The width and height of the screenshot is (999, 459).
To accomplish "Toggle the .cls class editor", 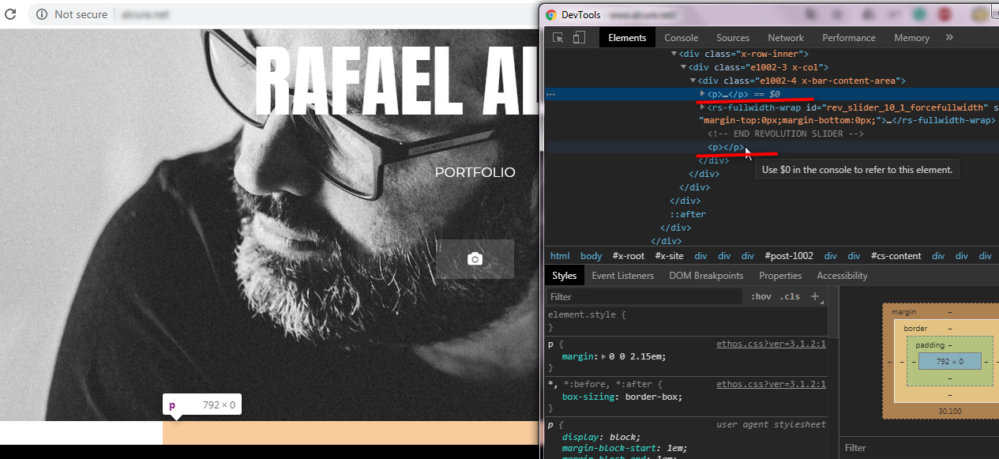I will coord(790,296).
